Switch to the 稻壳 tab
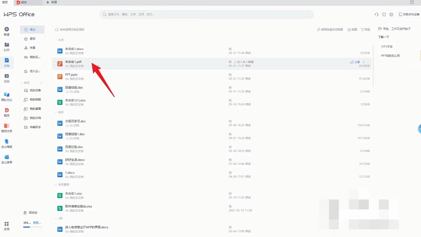This screenshot has width=421, height=237. [x=22, y=2]
